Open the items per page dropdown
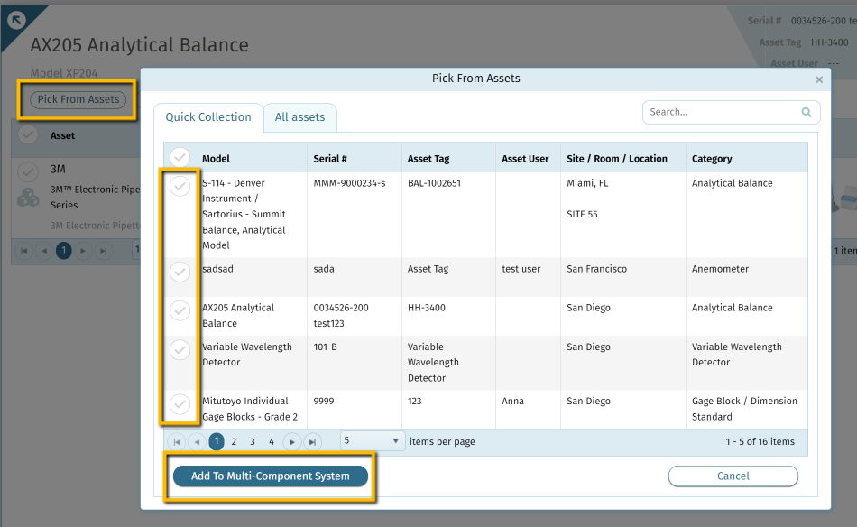This screenshot has width=857, height=527. point(373,440)
